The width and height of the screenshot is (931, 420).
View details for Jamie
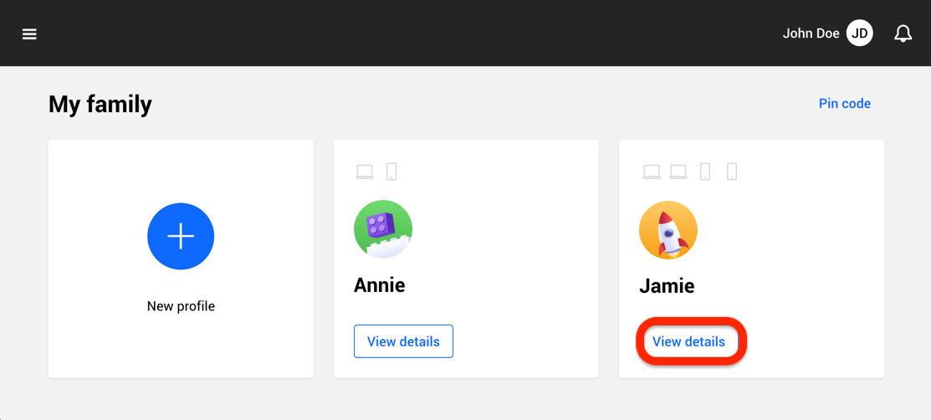689,341
